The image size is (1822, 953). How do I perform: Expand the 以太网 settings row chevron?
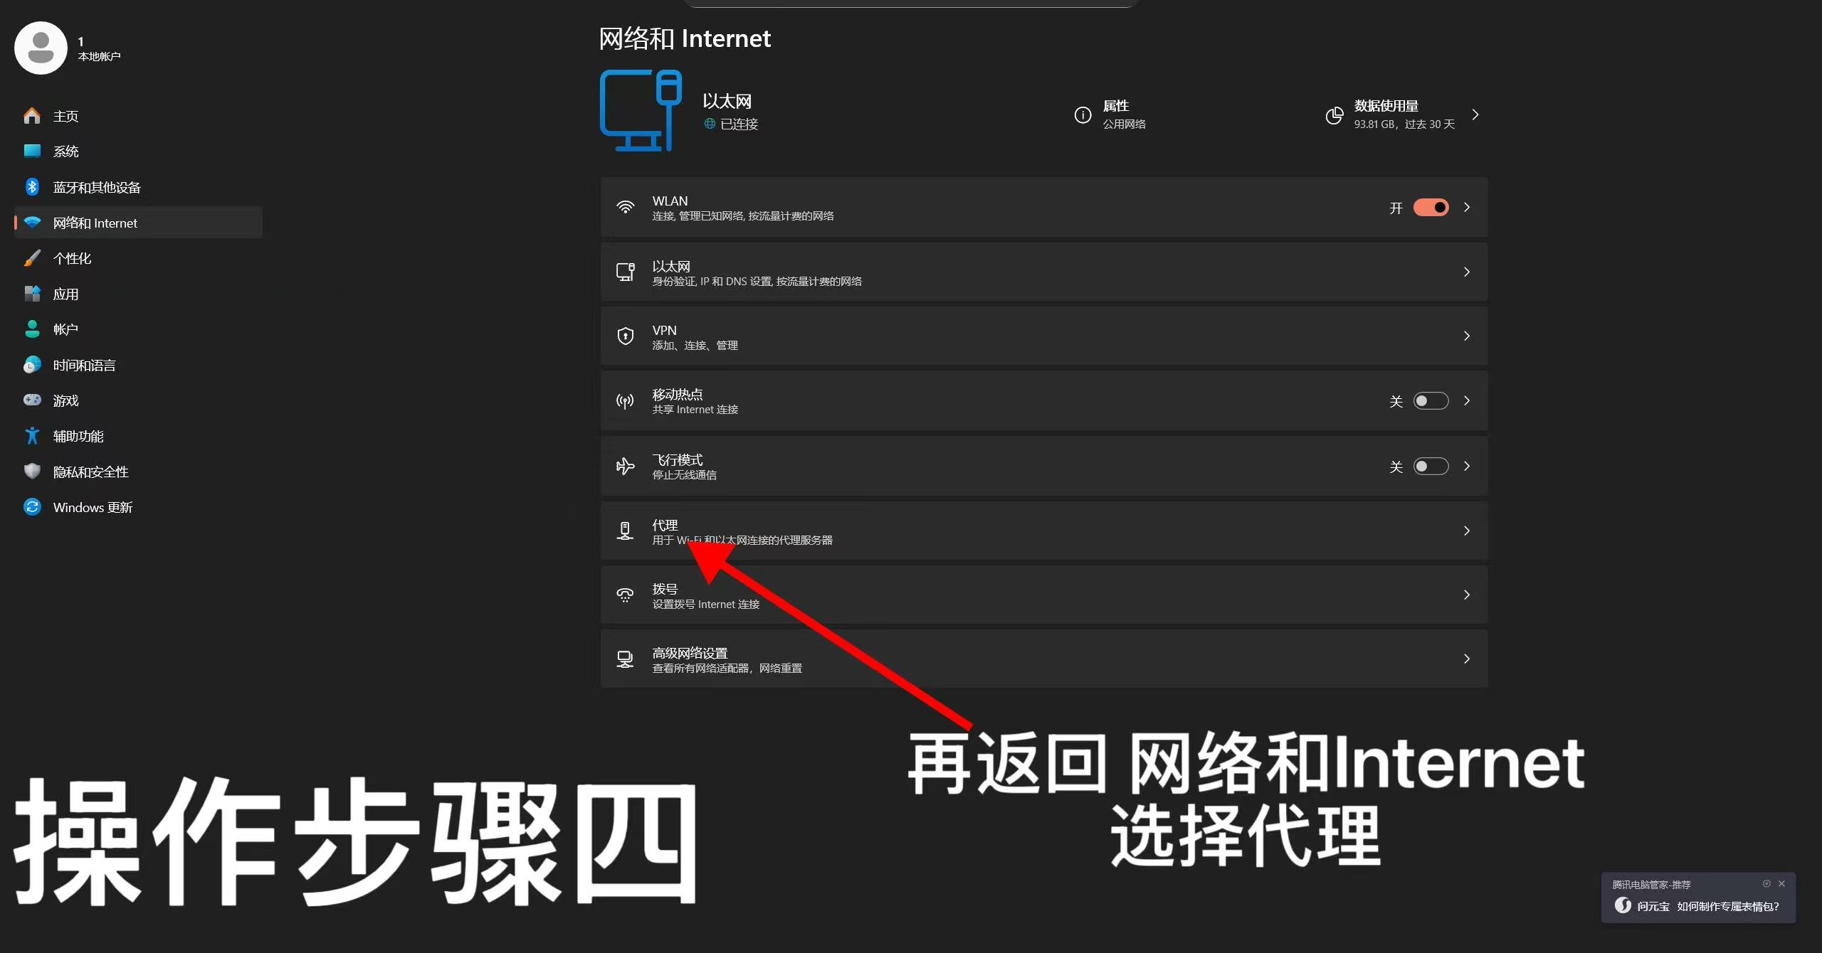point(1466,272)
